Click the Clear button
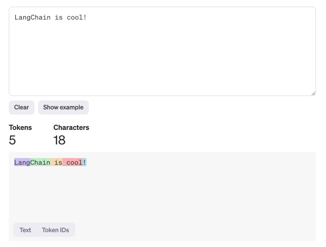 [x=22, y=107]
